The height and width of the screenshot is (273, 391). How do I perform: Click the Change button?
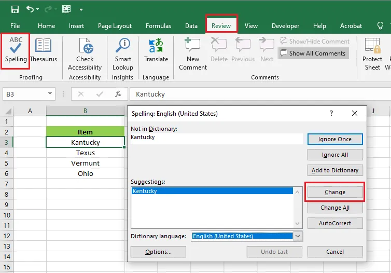click(x=335, y=192)
